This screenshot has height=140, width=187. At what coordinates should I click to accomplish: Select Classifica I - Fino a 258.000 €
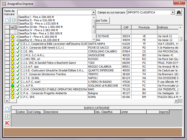(x=55, y=17)
